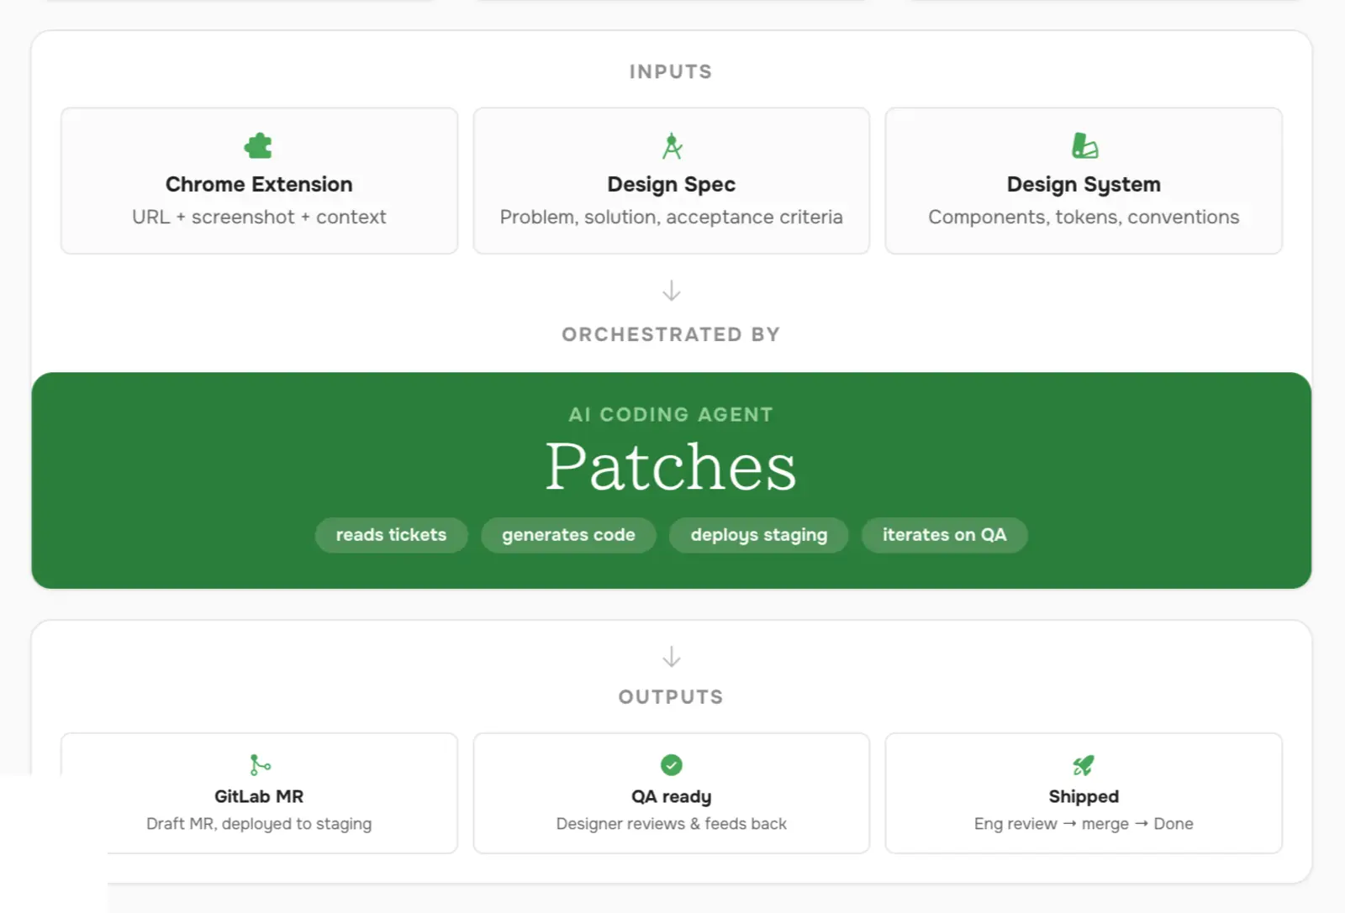
Task: Open the Design System card title
Action: [x=1084, y=184]
